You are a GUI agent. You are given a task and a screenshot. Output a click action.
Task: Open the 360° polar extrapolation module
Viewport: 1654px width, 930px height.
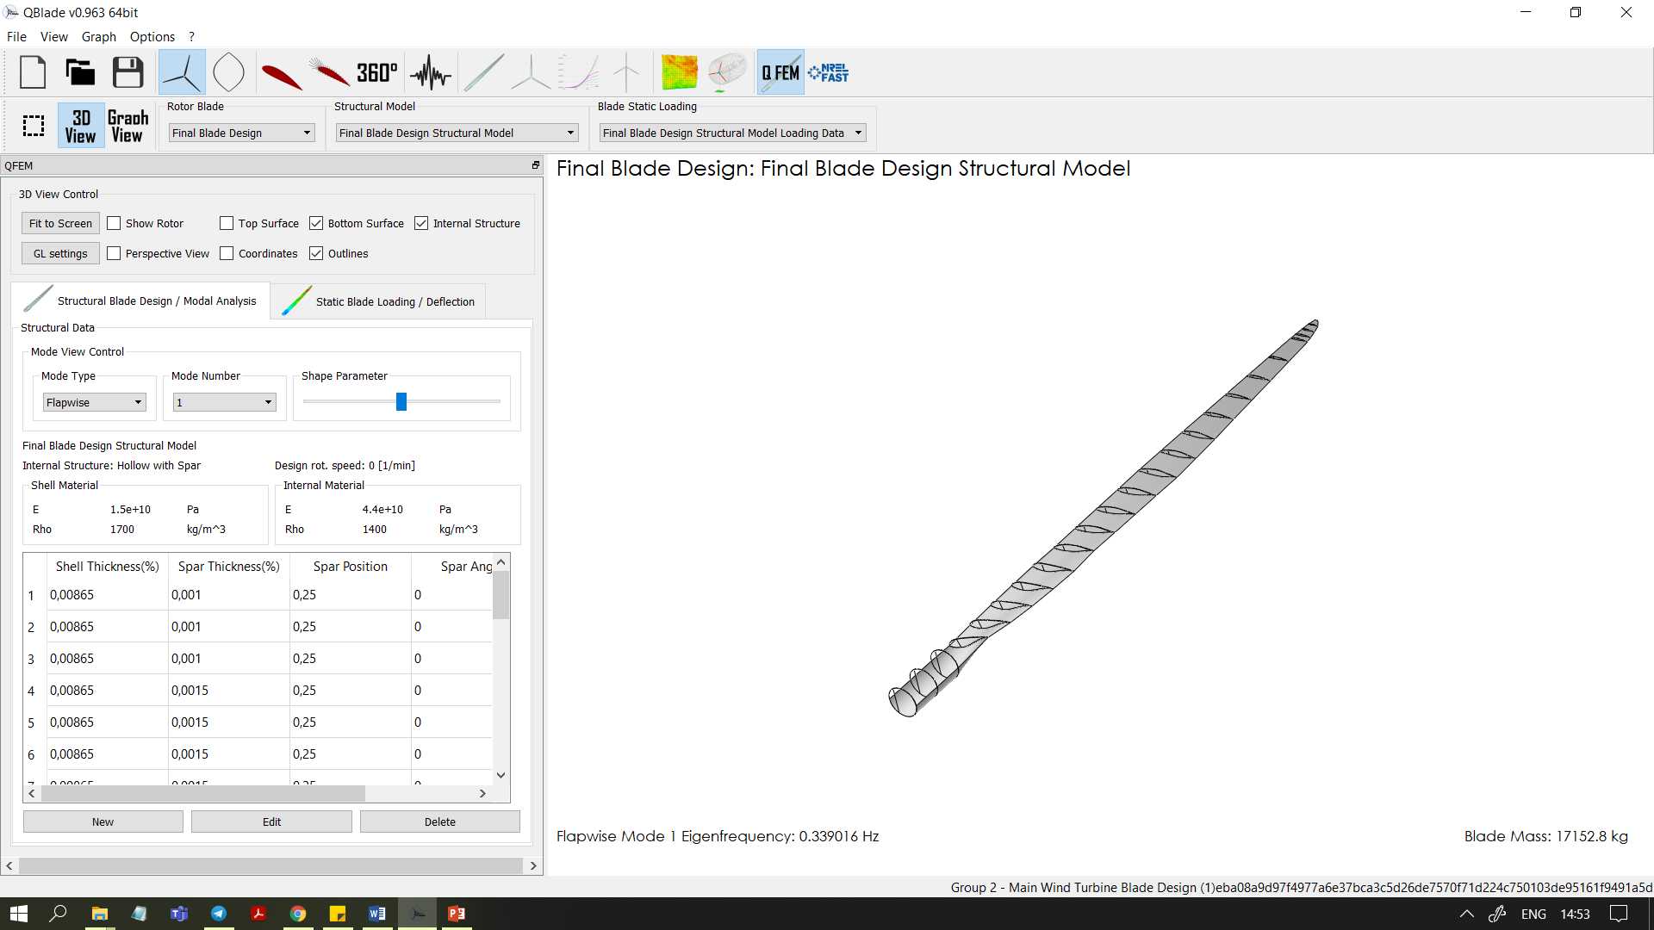(377, 72)
